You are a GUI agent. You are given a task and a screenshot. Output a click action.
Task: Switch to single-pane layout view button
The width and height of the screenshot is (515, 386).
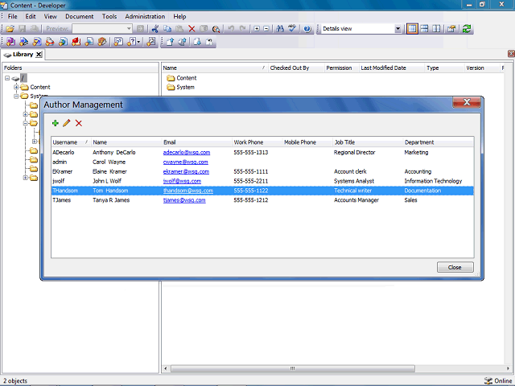click(x=412, y=29)
